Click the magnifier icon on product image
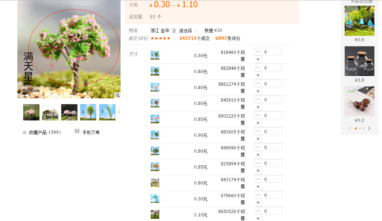 tap(118, 95)
